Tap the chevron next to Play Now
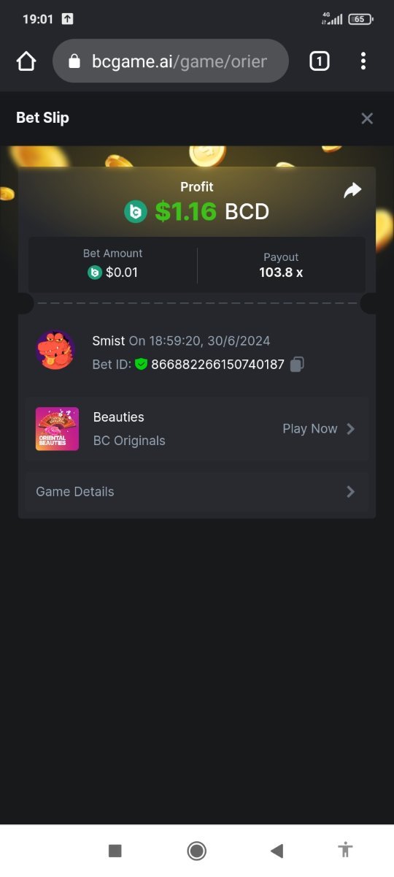The height and width of the screenshot is (877, 394). [x=351, y=429]
